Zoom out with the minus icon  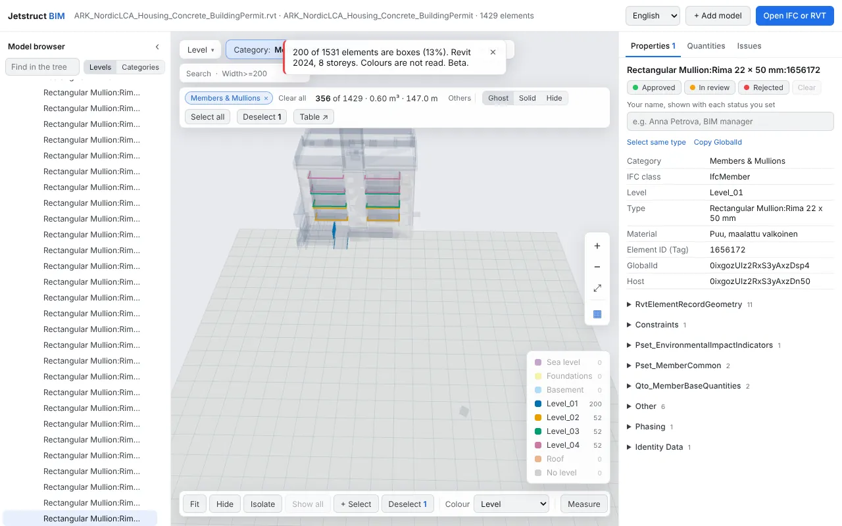597,267
